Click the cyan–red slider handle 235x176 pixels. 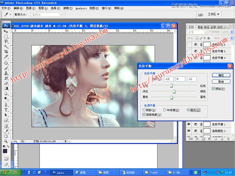coord(171,85)
